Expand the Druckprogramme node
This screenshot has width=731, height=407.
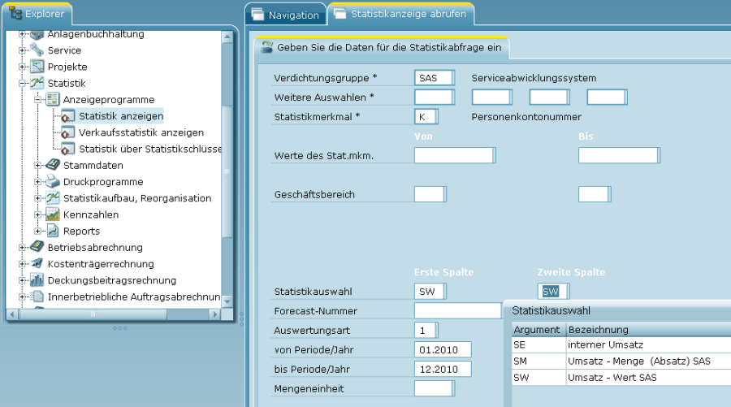coord(37,182)
